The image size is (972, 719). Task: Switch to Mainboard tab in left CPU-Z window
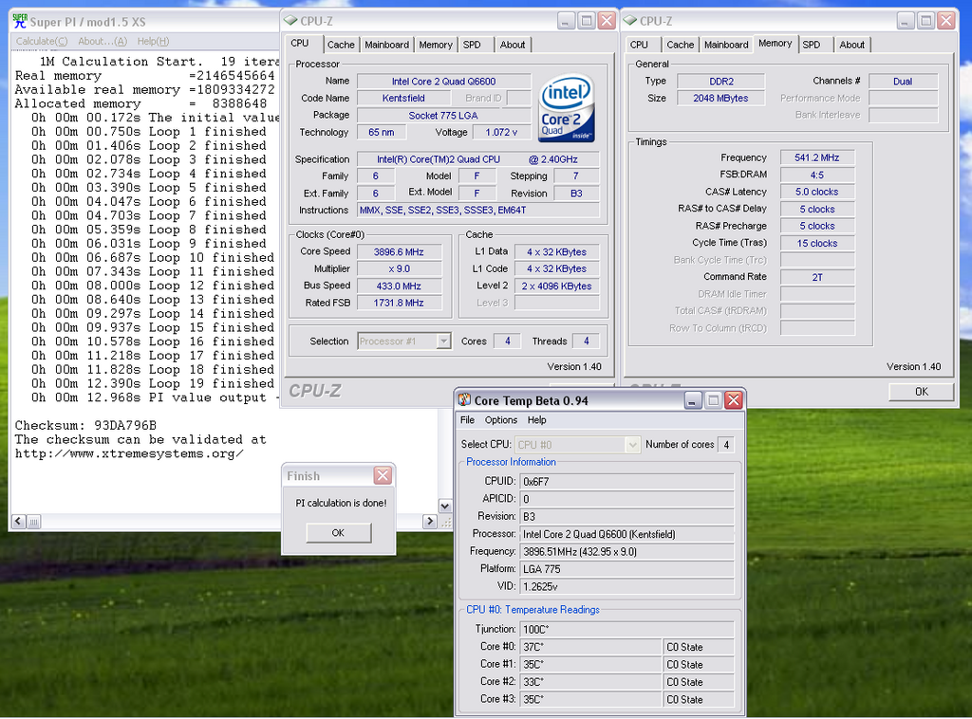(387, 45)
